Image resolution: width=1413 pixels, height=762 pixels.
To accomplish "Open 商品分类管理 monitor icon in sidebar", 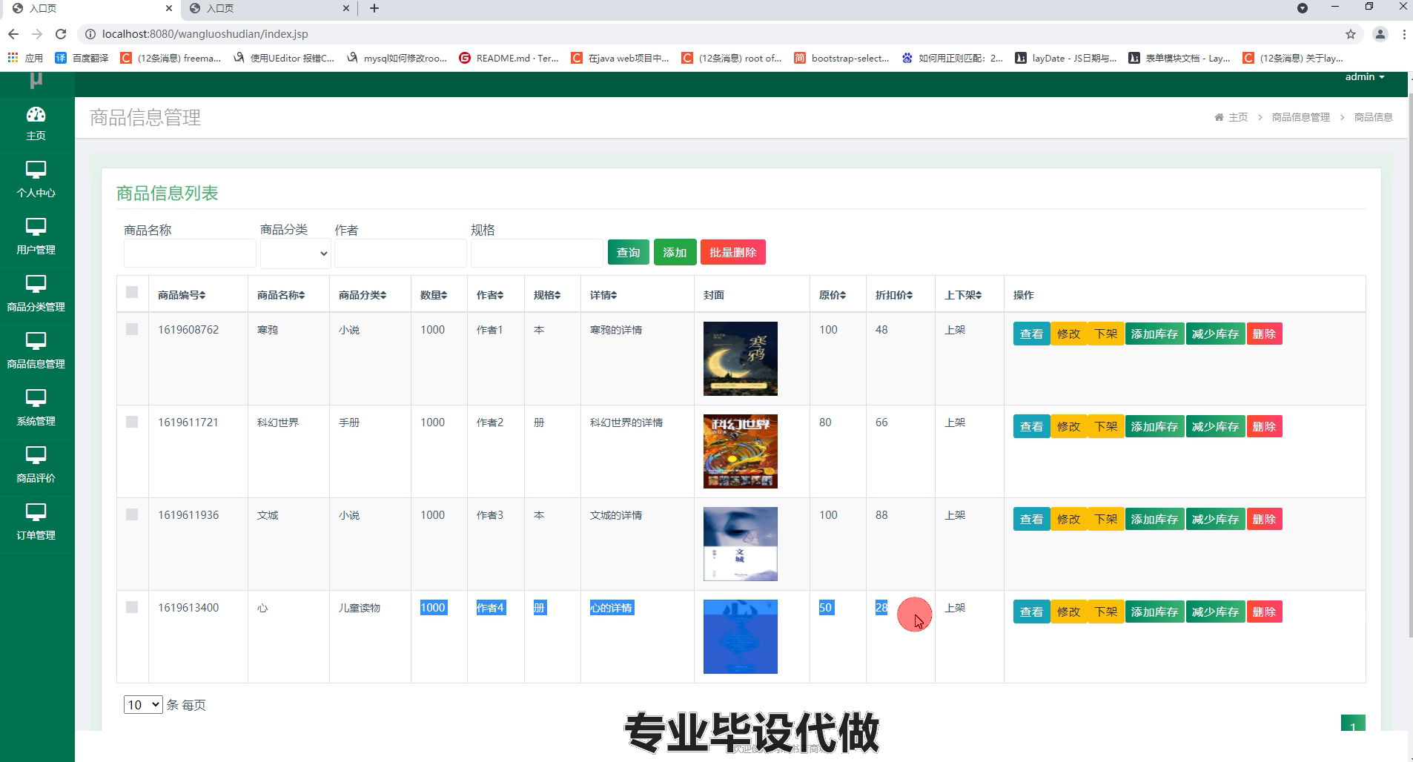I will coord(36,284).
